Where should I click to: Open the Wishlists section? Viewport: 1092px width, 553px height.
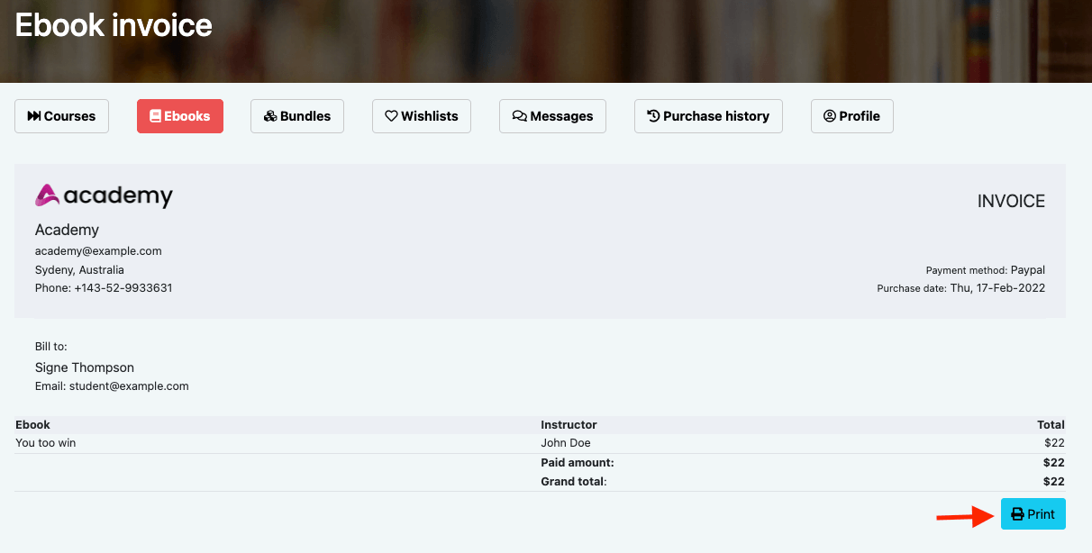pyautogui.click(x=421, y=116)
